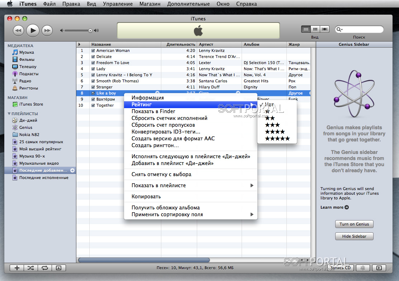Toggle shuffle button at bottom
The height and width of the screenshot is (281, 399).
coord(31,268)
